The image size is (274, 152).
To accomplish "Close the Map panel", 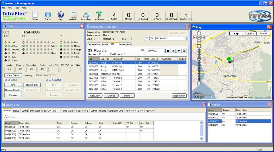I will pos(269,27).
